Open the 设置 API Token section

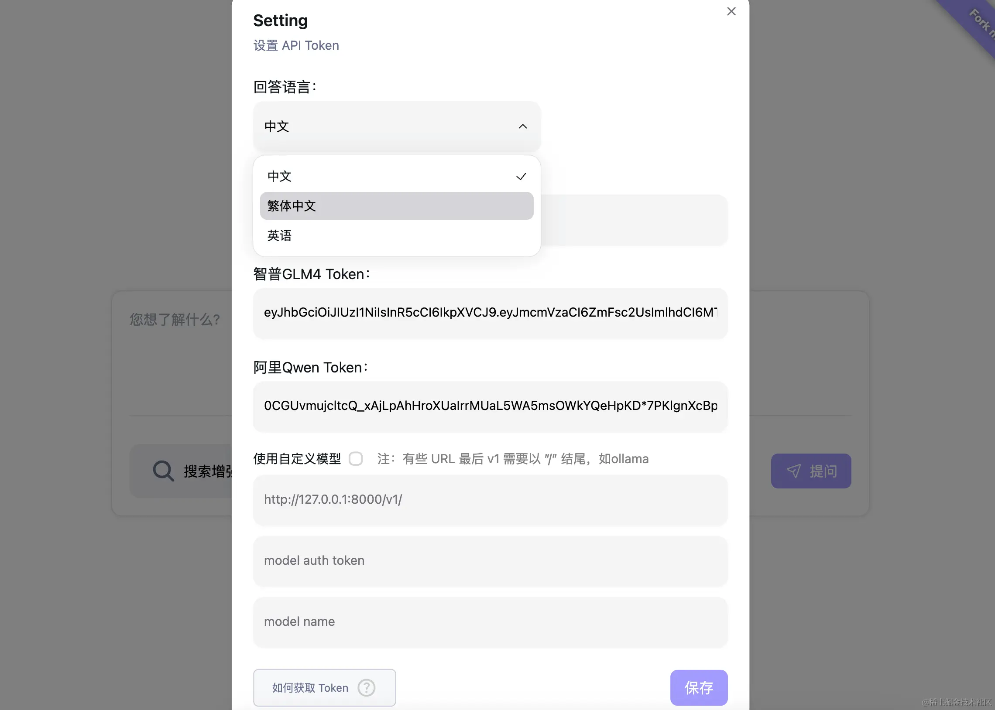296,45
